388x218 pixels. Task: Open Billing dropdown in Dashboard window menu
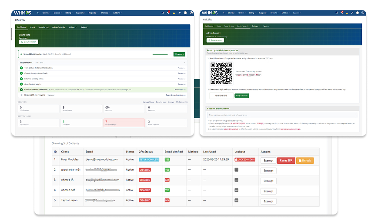(x=69, y=13)
